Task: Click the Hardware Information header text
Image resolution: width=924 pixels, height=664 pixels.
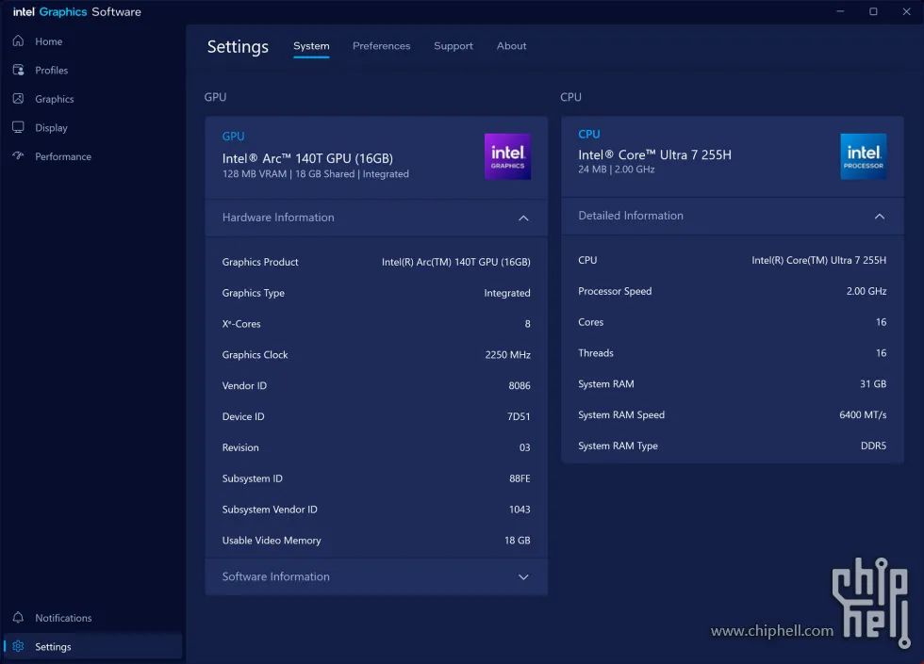Action: tap(278, 218)
